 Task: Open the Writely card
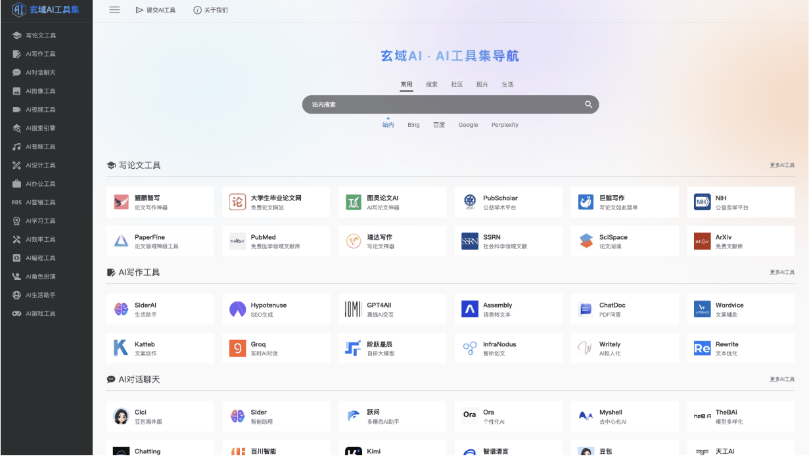(x=624, y=348)
